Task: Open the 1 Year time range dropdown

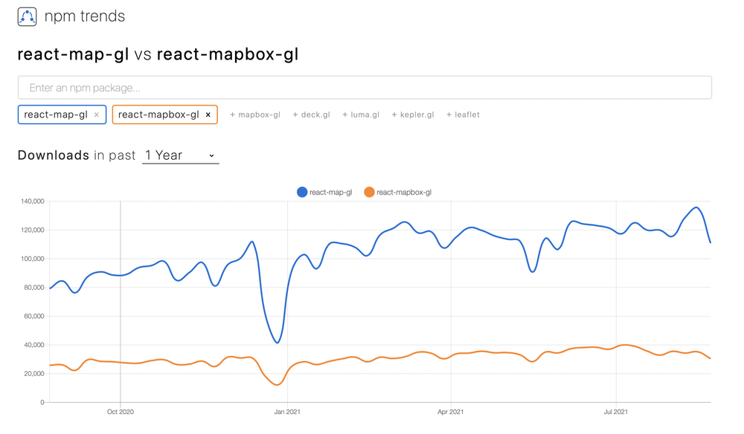Action: click(x=180, y=155)
